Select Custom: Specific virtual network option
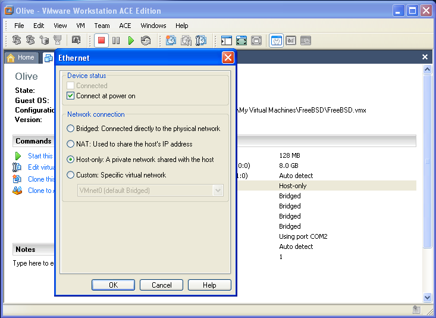 71,175
